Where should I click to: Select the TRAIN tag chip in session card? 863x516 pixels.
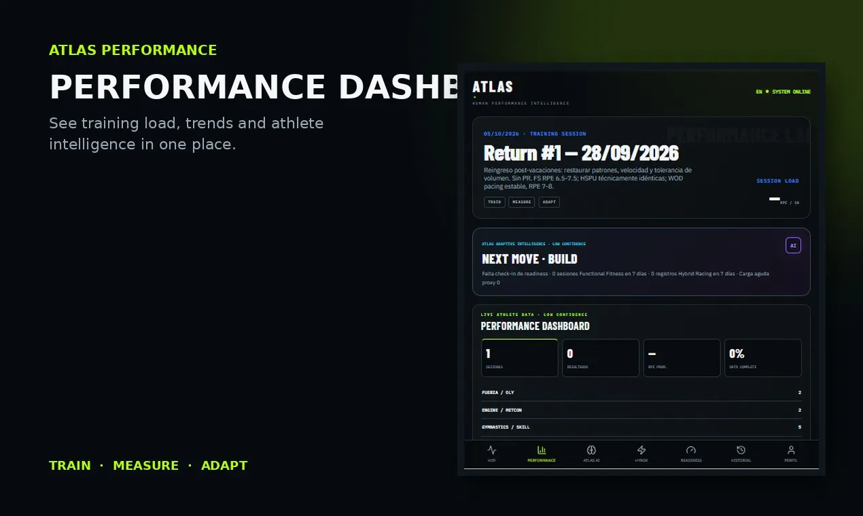tap(494, 202)
